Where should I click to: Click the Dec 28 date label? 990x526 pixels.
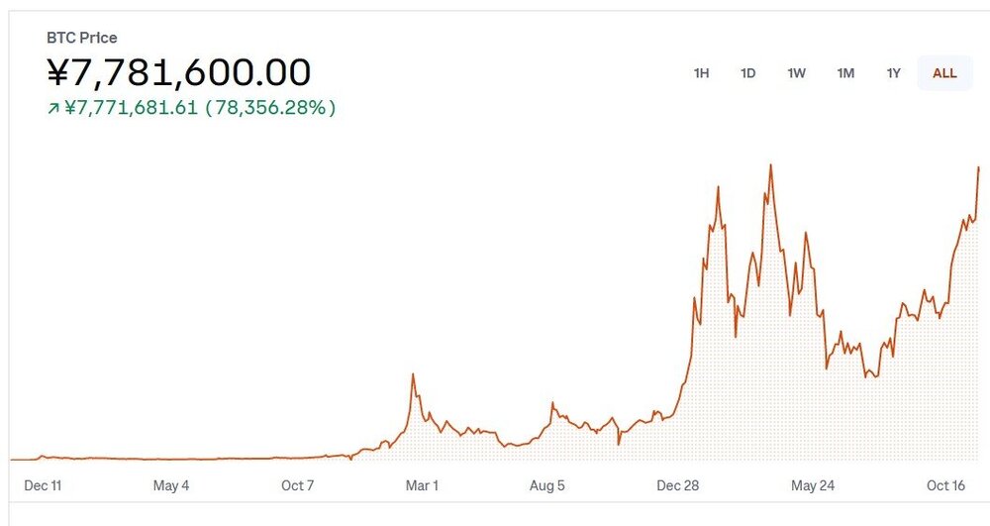[x=678, y=485]
